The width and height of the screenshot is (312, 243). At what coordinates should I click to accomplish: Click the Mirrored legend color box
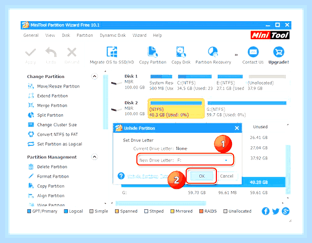172,211
